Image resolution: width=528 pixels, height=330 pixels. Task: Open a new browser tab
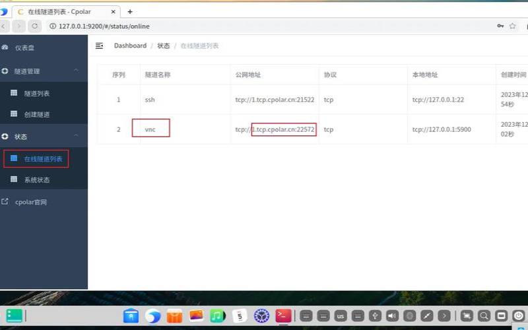130,12
